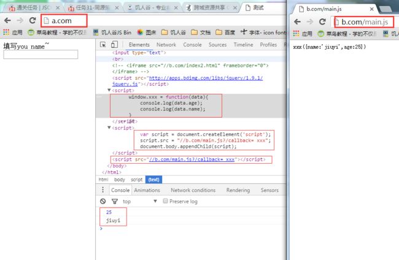Open the 百度 bookmark folder
Screen dimensions: 399x260
pos(225,32)
